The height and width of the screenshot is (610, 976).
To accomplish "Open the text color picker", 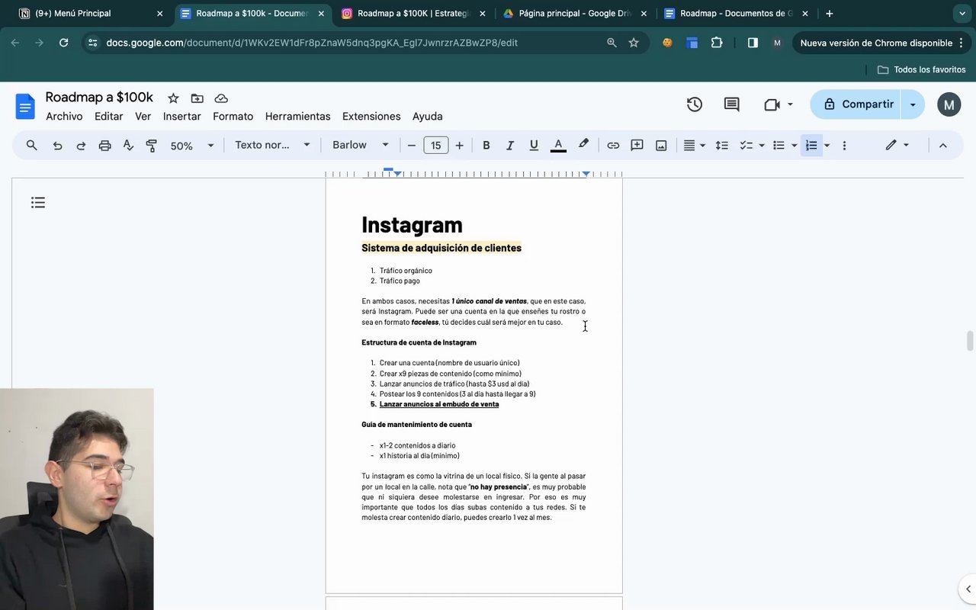I will (558, 145).
